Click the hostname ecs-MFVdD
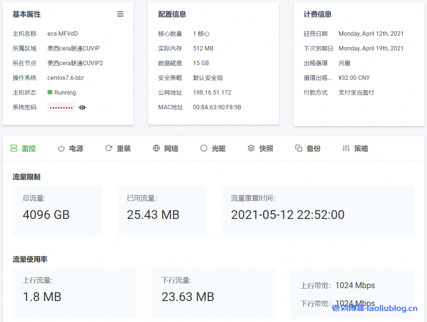The image size is (427, 322). pos(62,34)
